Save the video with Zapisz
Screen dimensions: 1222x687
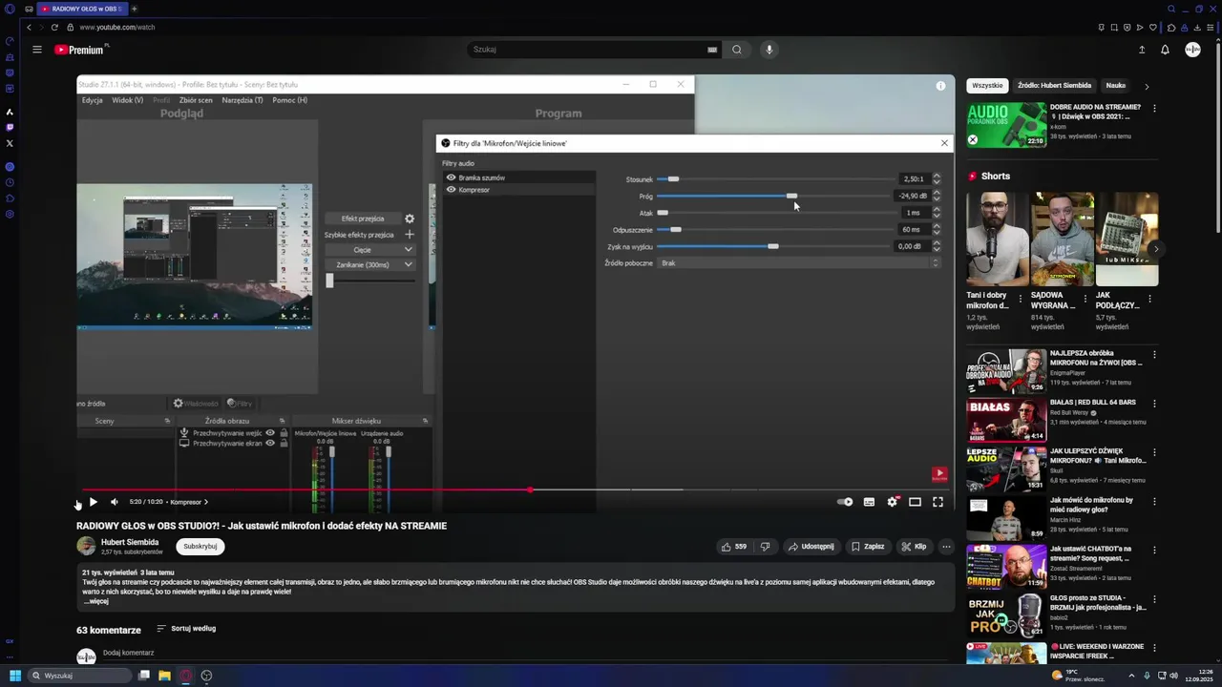click(868, 547)
